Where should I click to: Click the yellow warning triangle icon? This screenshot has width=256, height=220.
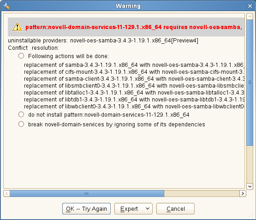(x=17, y=27)
